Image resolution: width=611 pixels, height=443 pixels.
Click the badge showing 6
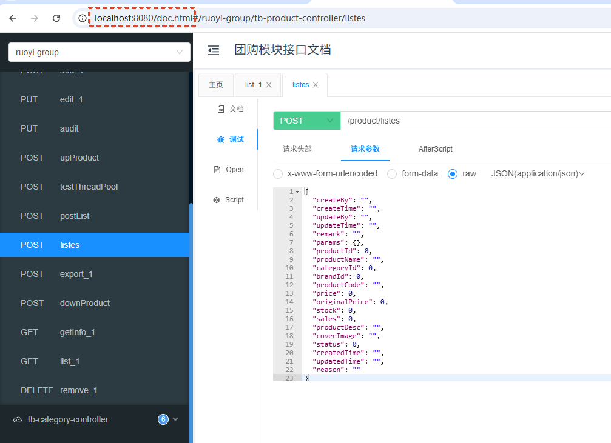(x=163, y=419)
